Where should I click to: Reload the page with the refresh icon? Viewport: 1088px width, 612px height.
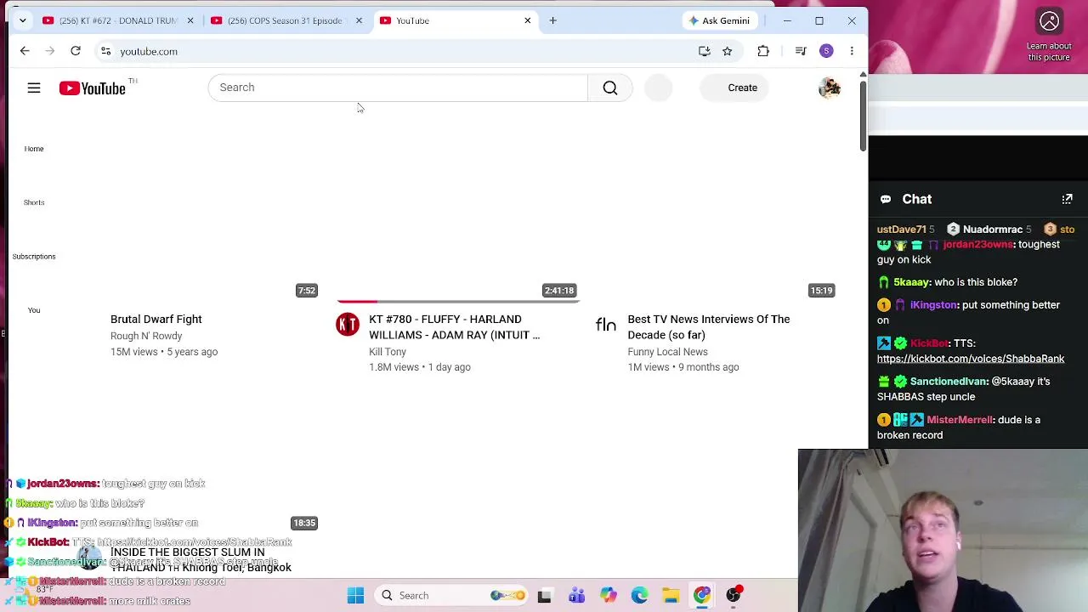(76, 51)
